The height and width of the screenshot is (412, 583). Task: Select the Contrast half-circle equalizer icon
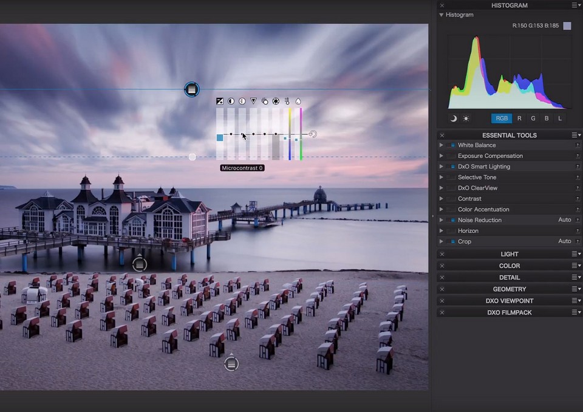231,101
